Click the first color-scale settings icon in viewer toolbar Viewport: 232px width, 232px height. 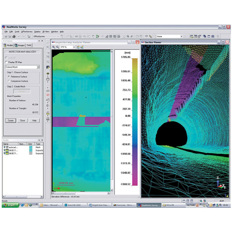[78, 47]
